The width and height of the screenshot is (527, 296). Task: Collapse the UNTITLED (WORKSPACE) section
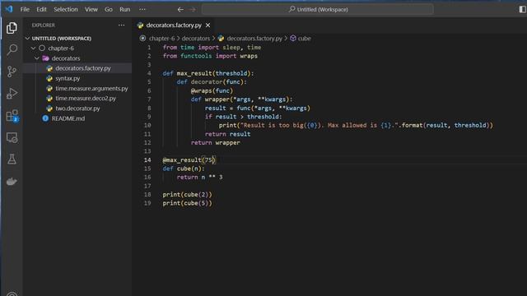[x=27, y=39]
